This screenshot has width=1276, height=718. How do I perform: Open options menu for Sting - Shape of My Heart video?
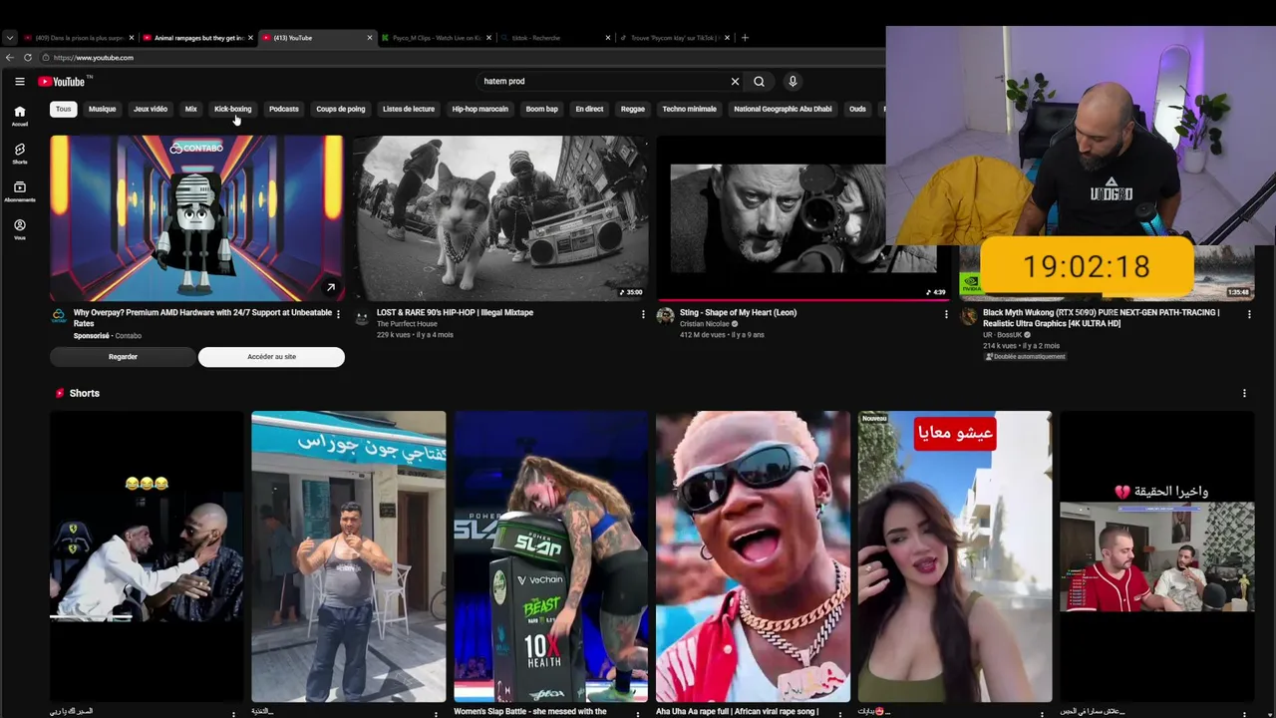(x=946, y=314)
